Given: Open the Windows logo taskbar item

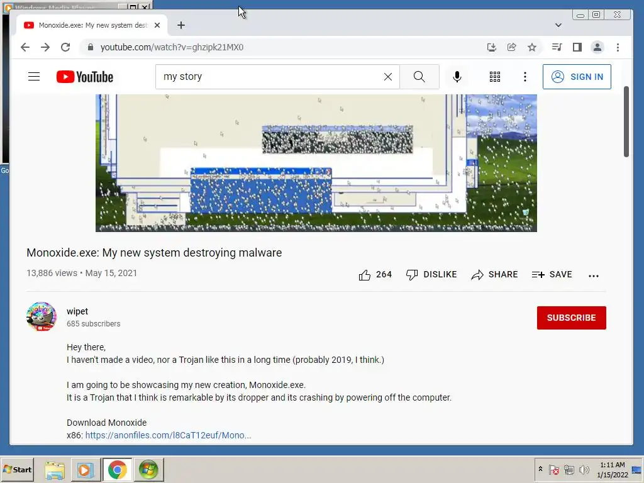Looking at the screenshot, I should 148,469.
